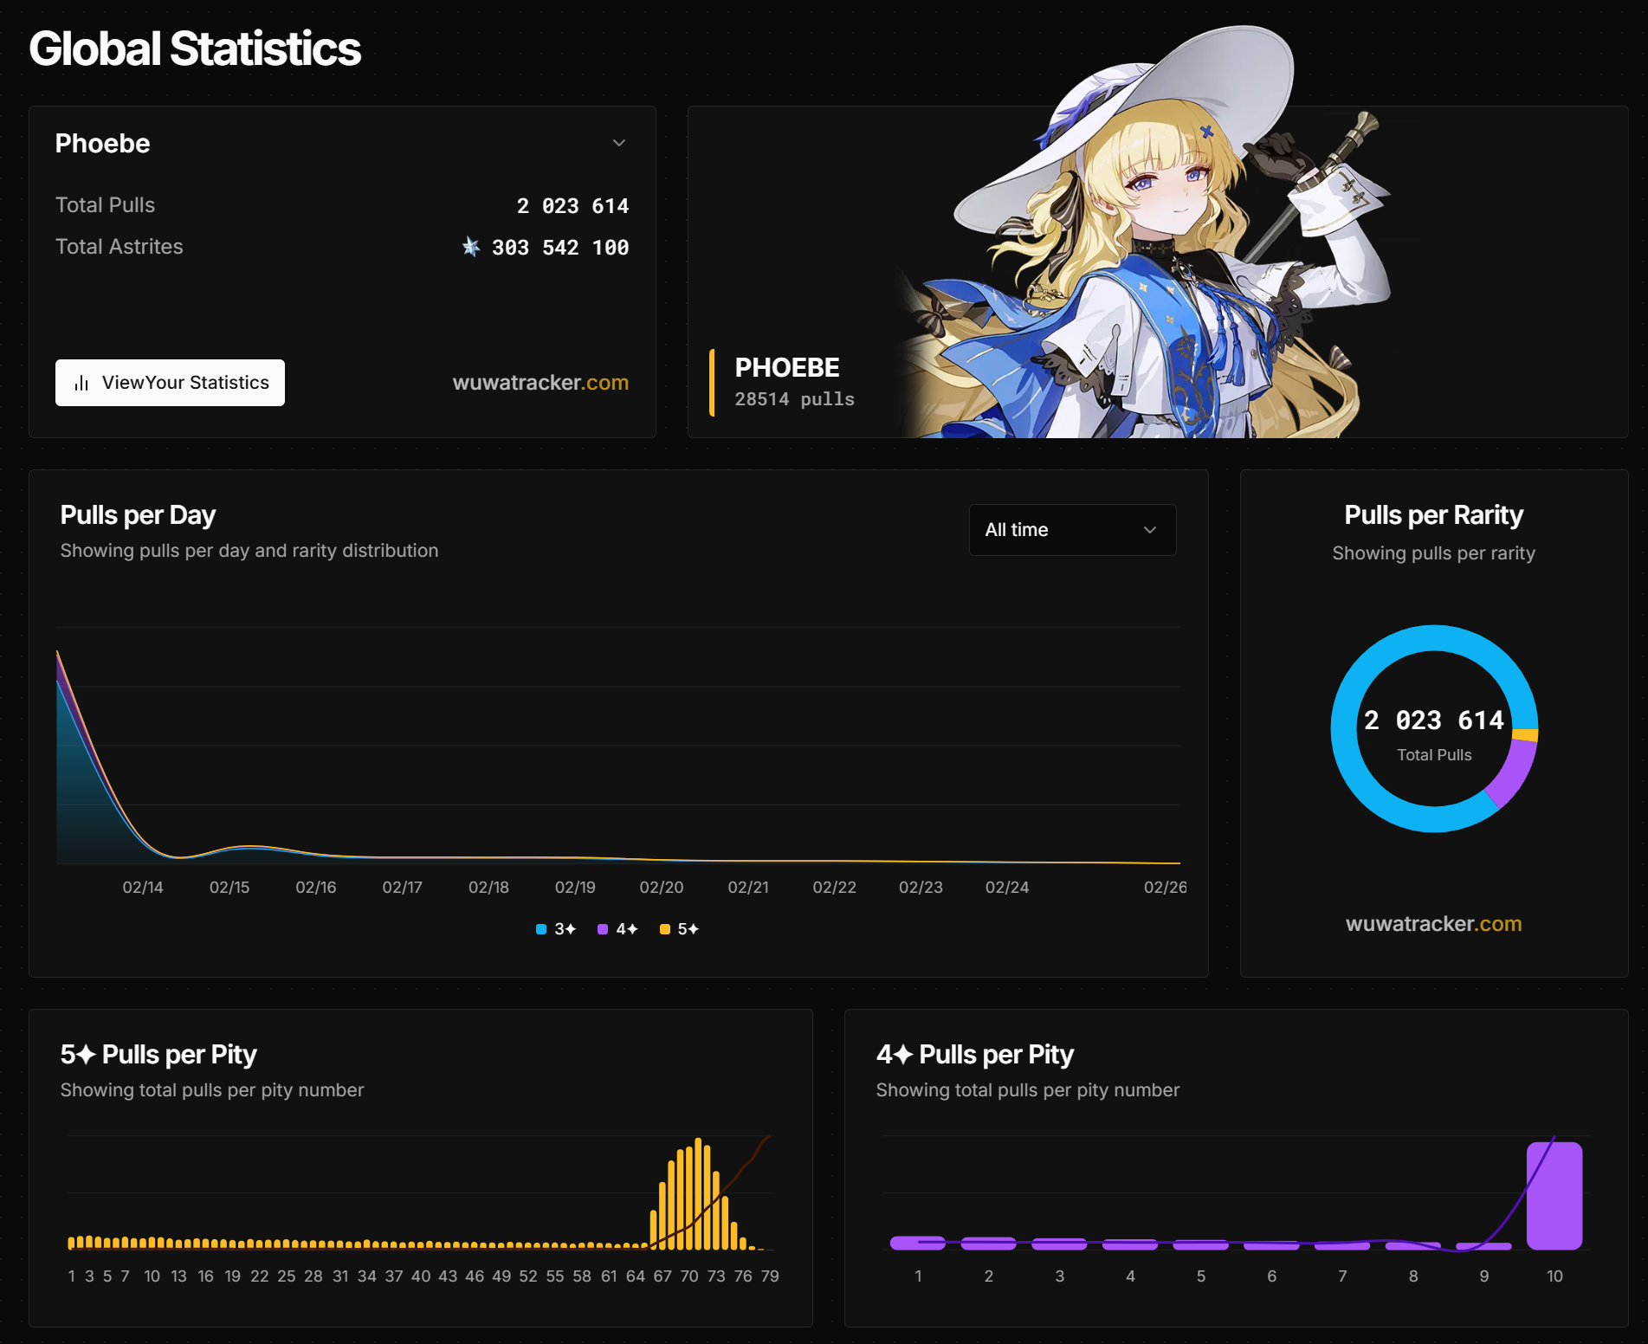Click the 4✦ pity bar at 1
The width and height of the screenshot is (1648, 1344).
918,1243
